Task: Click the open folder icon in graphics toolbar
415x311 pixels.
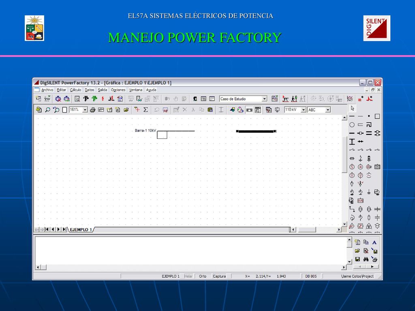Action: (x=126, y=110)
